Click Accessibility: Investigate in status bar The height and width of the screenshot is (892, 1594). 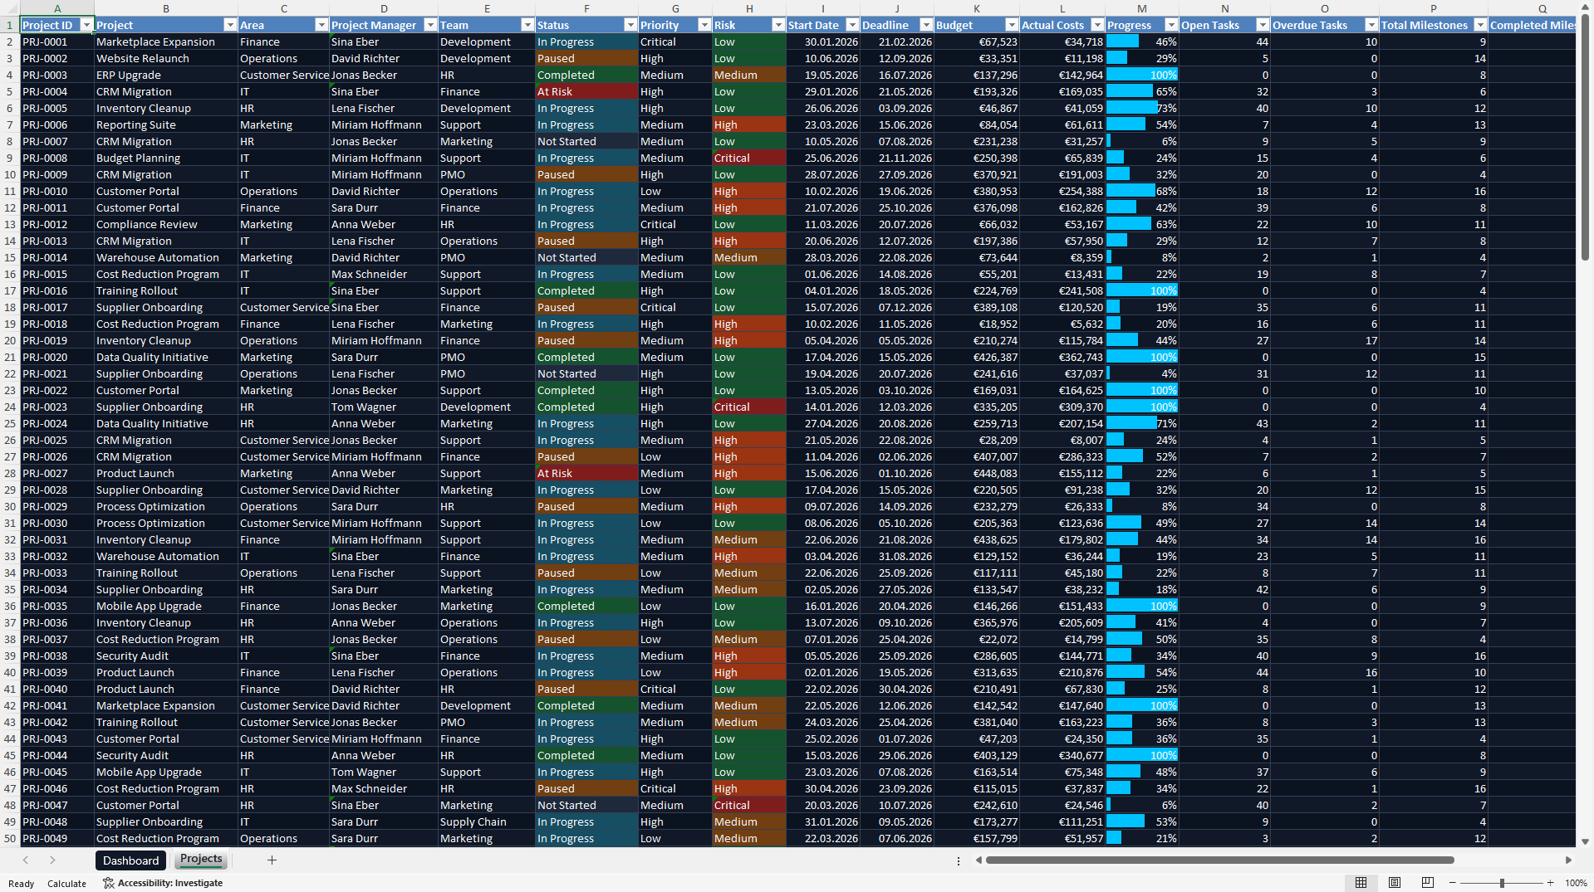(163, 883)
